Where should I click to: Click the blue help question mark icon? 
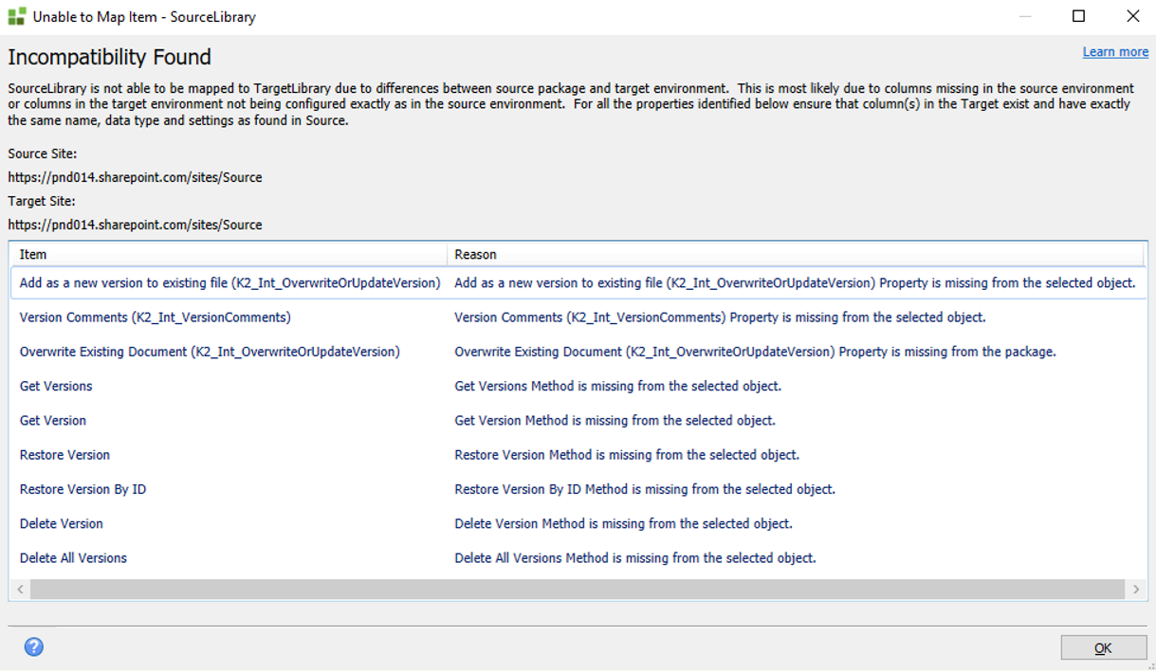coord(34,647)
